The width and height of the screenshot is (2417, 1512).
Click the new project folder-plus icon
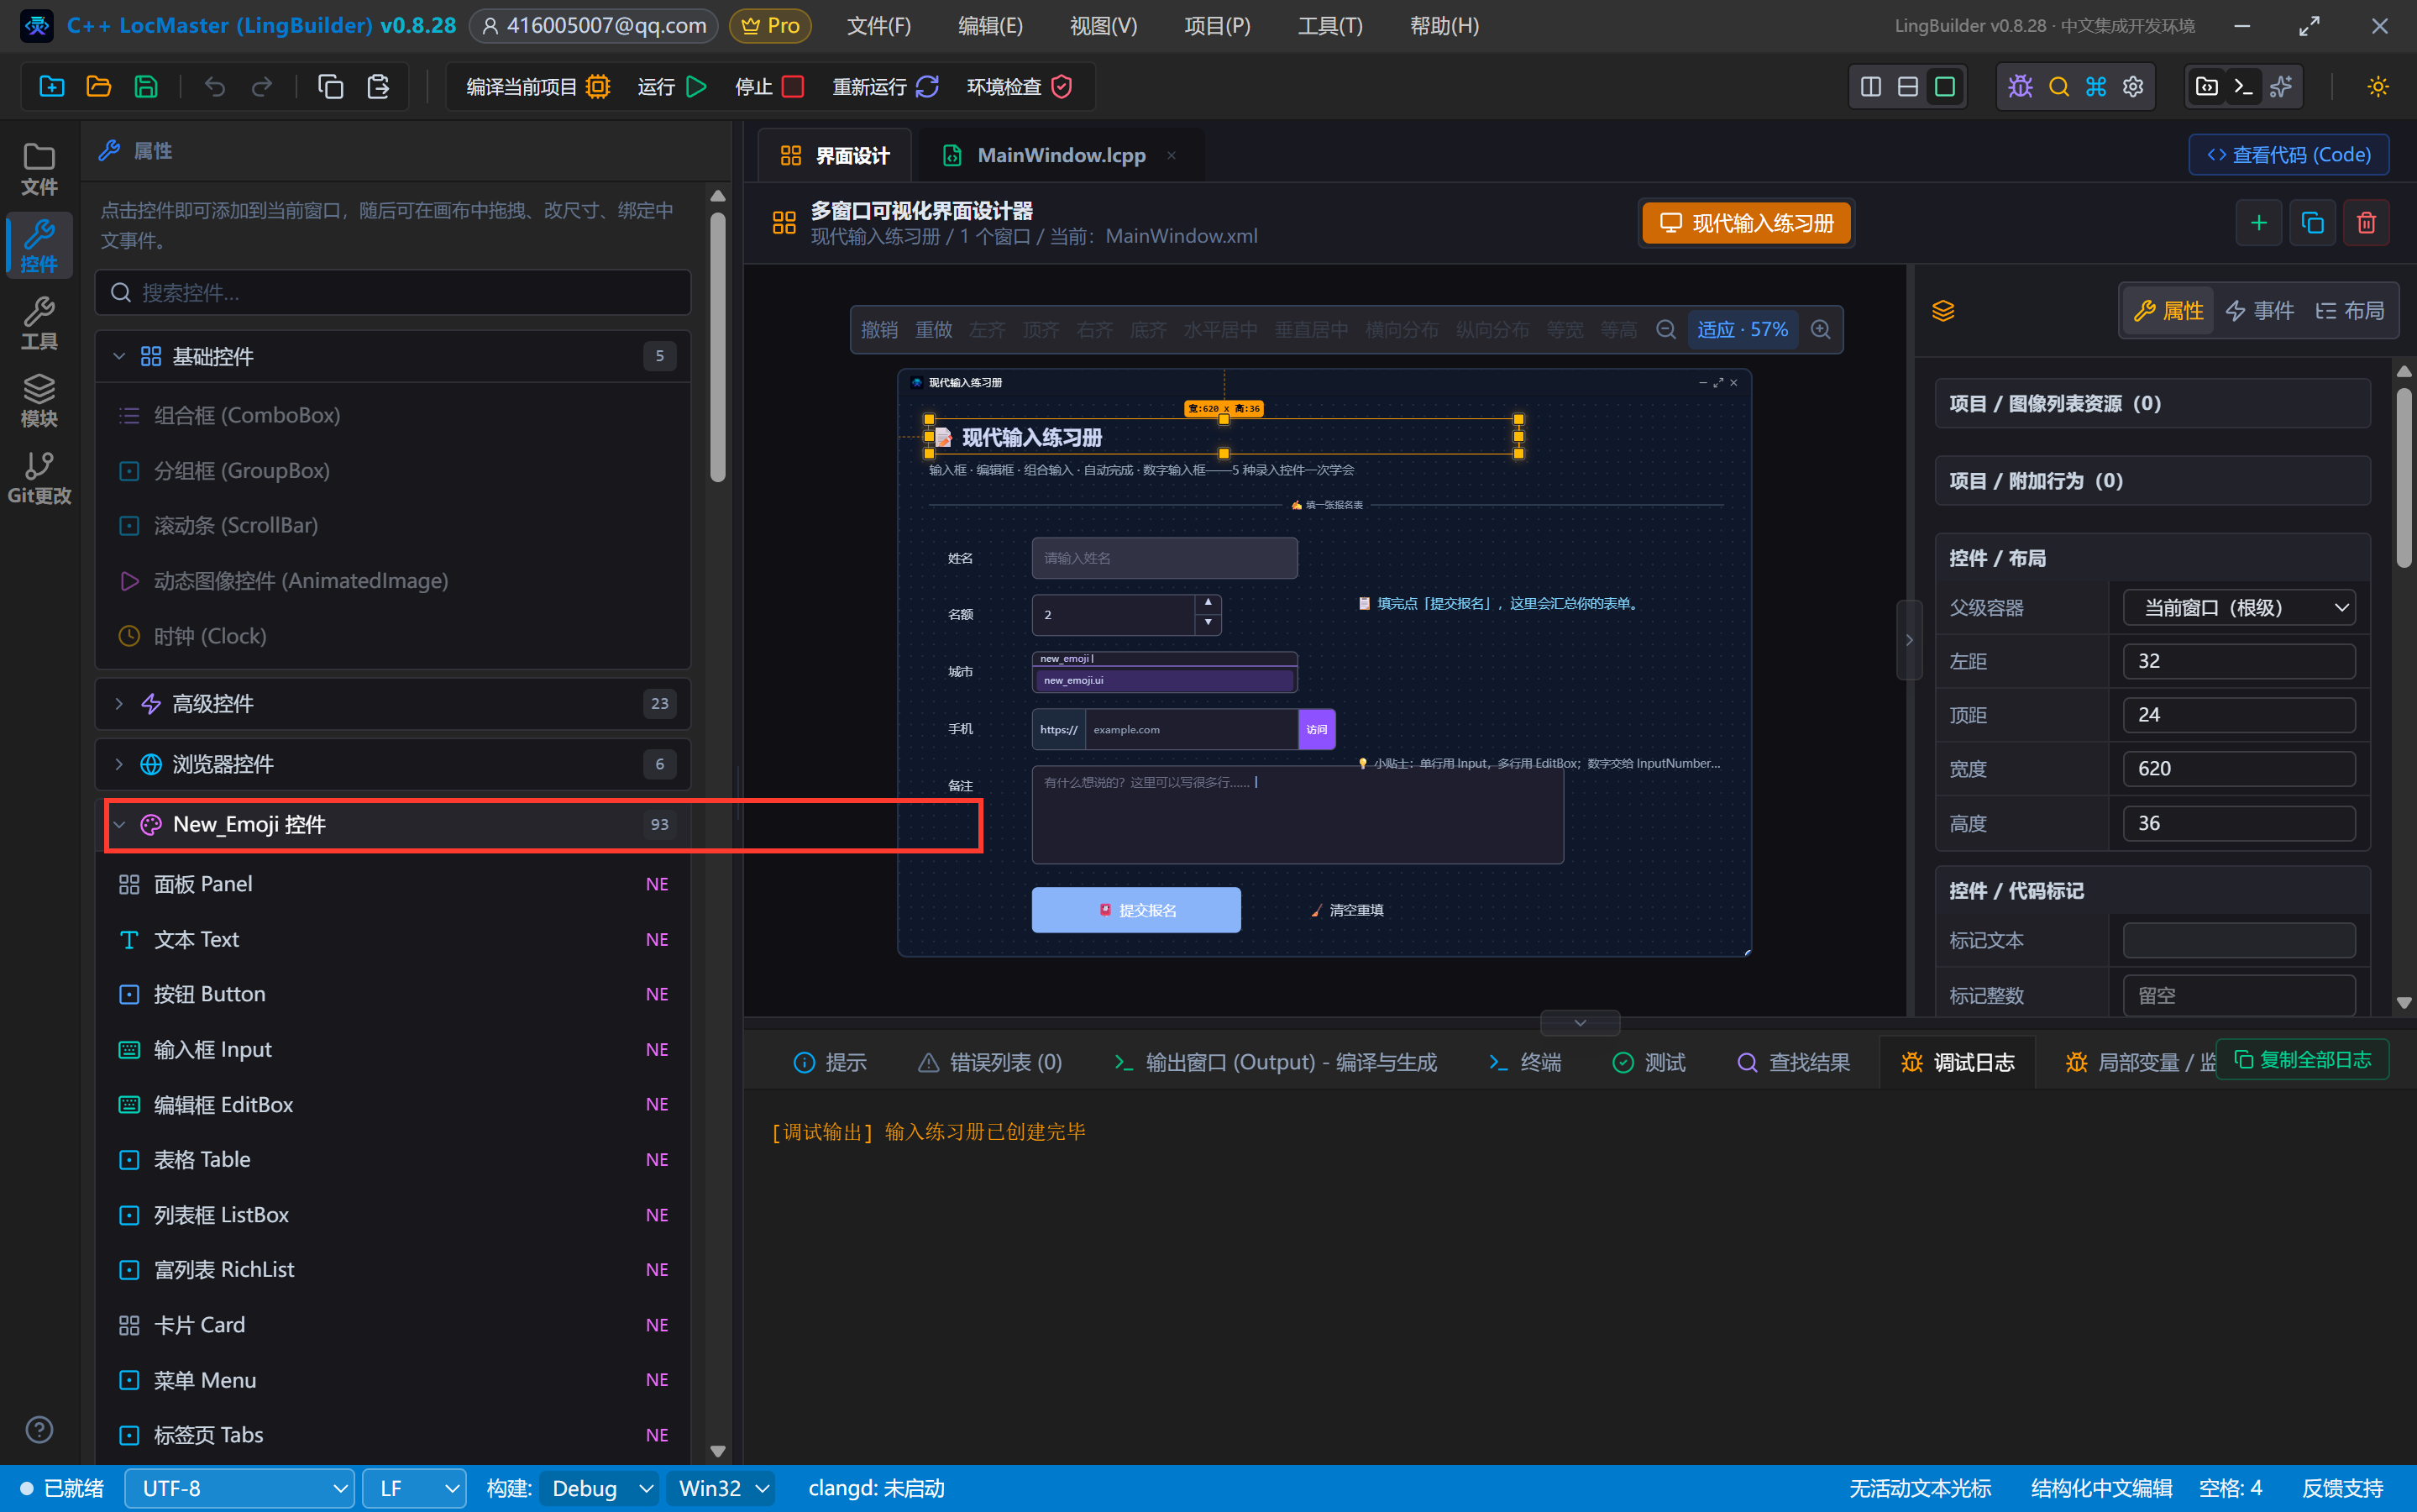(52, 87)
